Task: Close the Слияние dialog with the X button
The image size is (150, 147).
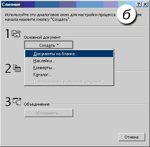Action: 145,4
